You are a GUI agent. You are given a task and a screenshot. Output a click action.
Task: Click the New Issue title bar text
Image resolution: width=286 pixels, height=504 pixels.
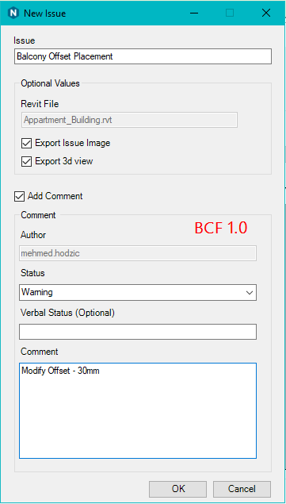[45, 13]
